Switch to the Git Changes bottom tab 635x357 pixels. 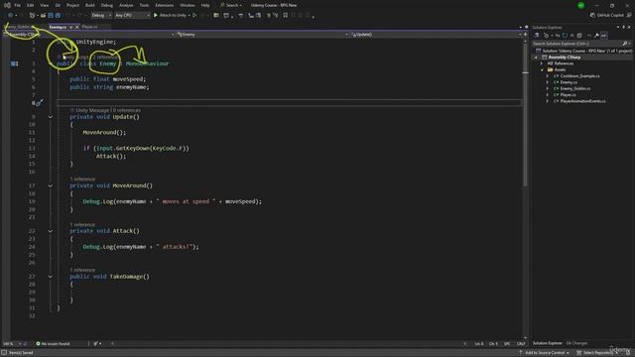(576, 343)
